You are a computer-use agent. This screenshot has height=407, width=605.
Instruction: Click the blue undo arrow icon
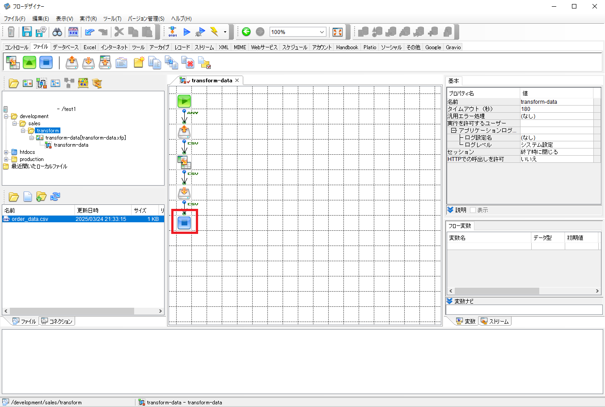point(89,32)
